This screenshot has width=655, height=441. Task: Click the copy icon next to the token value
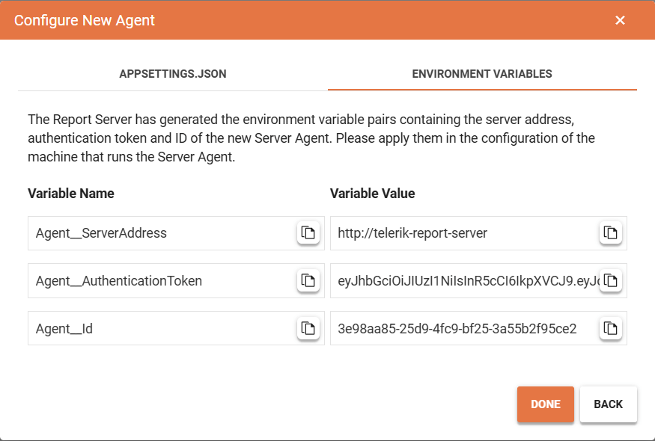610,280
